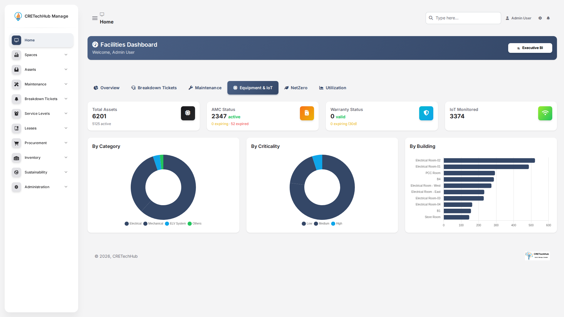Expand the Breakdown Tickets sidebar chevron
Image resolution: width=564 pixels, height=317 pixels.
[66, 99]
